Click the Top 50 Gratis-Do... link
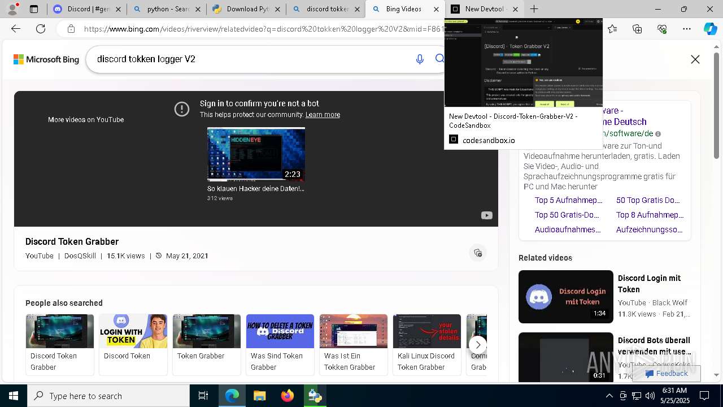 [x=567, y=215]
